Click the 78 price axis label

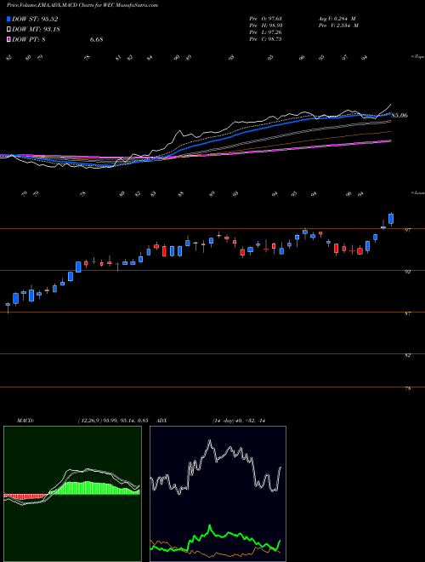tap(407, 388)
